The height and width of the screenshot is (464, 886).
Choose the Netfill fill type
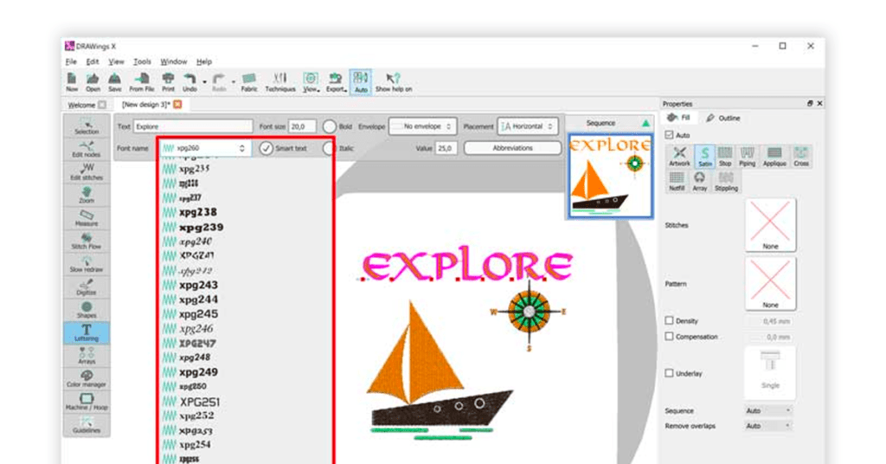tap(677, 182)
